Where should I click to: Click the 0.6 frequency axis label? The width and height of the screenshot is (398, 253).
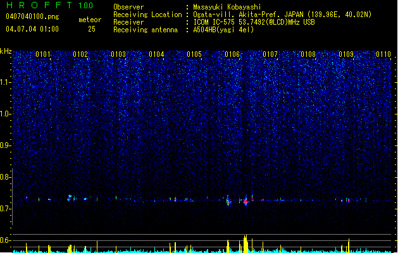coord(5,240)
